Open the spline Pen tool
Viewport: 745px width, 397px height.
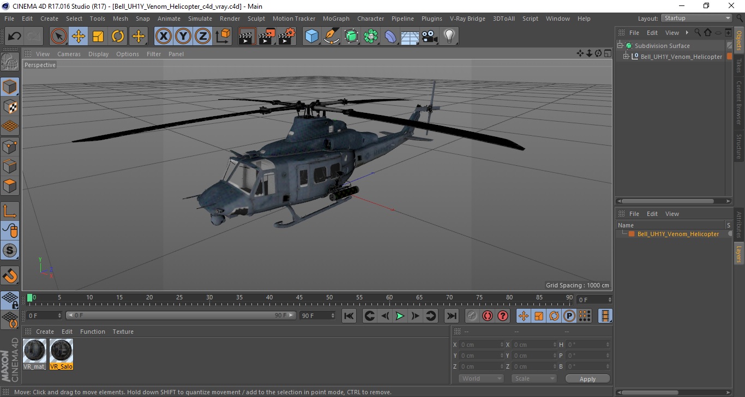point(332,37)
